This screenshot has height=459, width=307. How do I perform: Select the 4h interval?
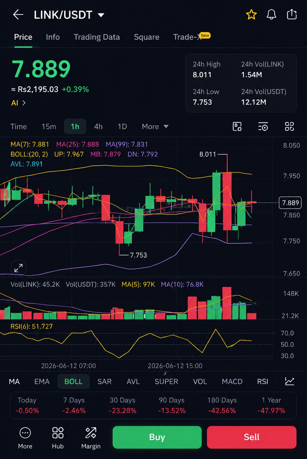tap(98, 127)
